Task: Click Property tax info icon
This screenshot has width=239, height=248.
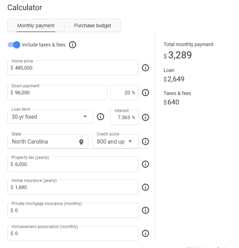Action: coord(145,164)
